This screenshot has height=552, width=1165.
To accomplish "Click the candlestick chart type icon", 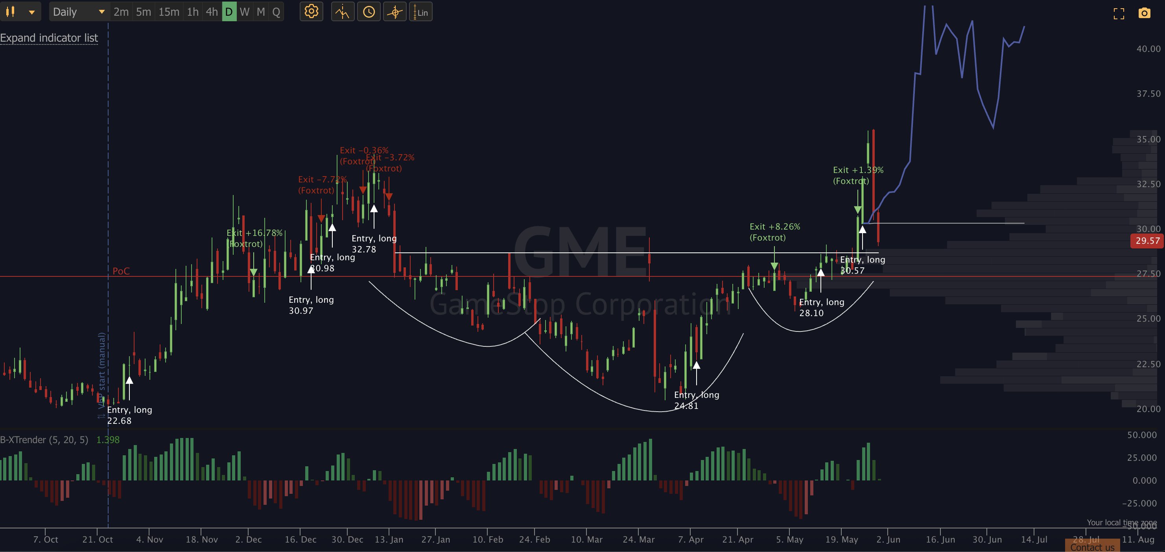I will point(11,12).
